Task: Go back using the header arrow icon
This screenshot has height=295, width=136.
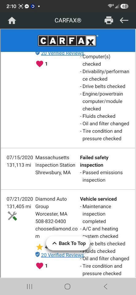Action: (x=124, y=20)
